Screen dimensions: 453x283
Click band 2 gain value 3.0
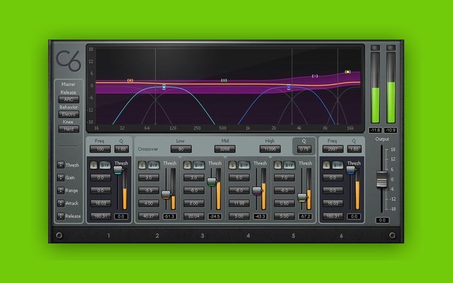(x=149, y=178)
